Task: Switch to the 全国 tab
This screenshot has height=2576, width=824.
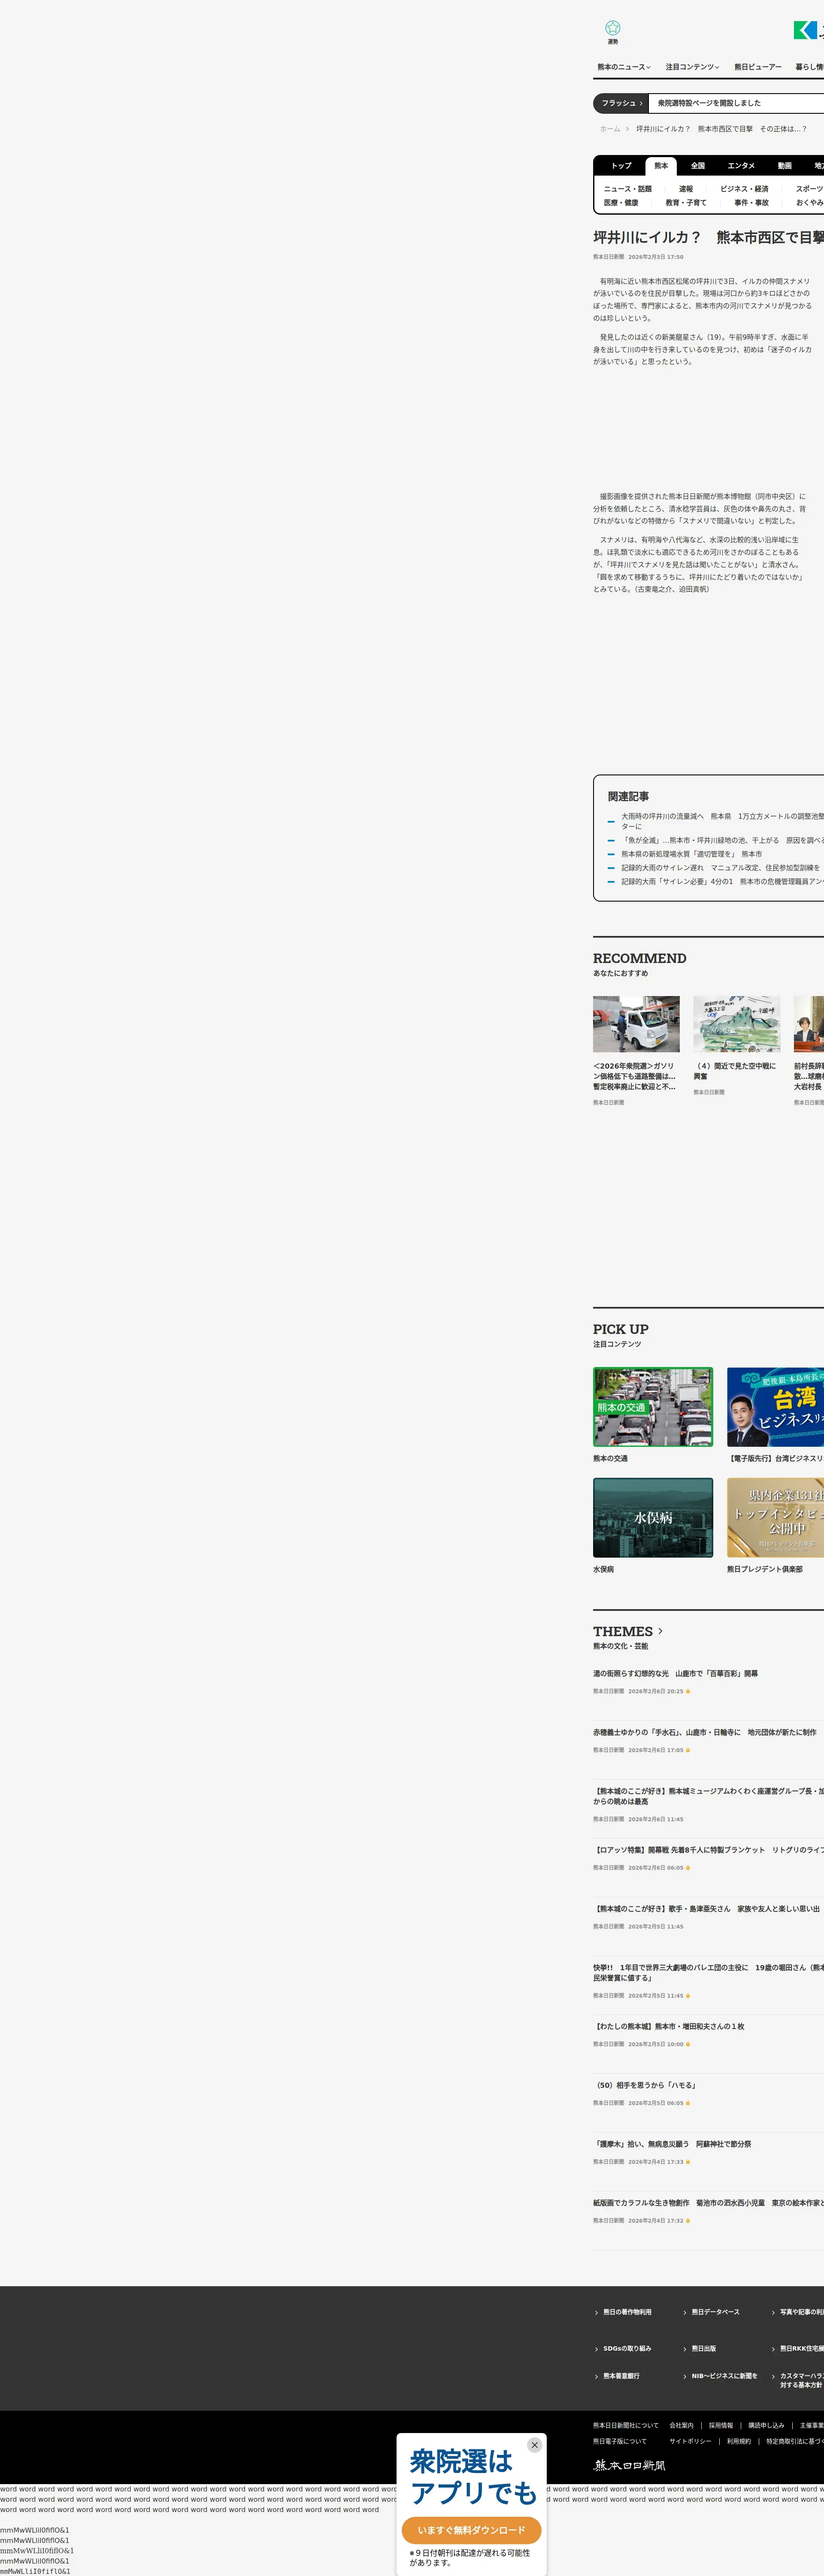Action: coord(698,166)
